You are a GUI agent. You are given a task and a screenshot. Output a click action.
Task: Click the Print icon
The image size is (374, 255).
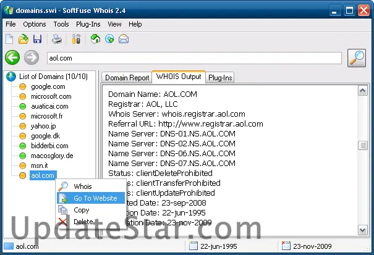[x=56, y=40]
